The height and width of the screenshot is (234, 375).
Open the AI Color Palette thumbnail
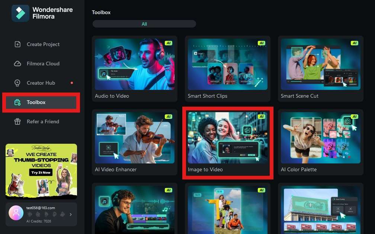coord(321,138)
